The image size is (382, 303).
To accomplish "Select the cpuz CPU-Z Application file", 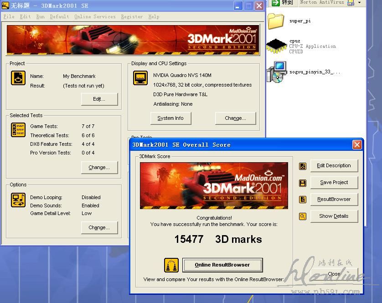I will (276, 46).
